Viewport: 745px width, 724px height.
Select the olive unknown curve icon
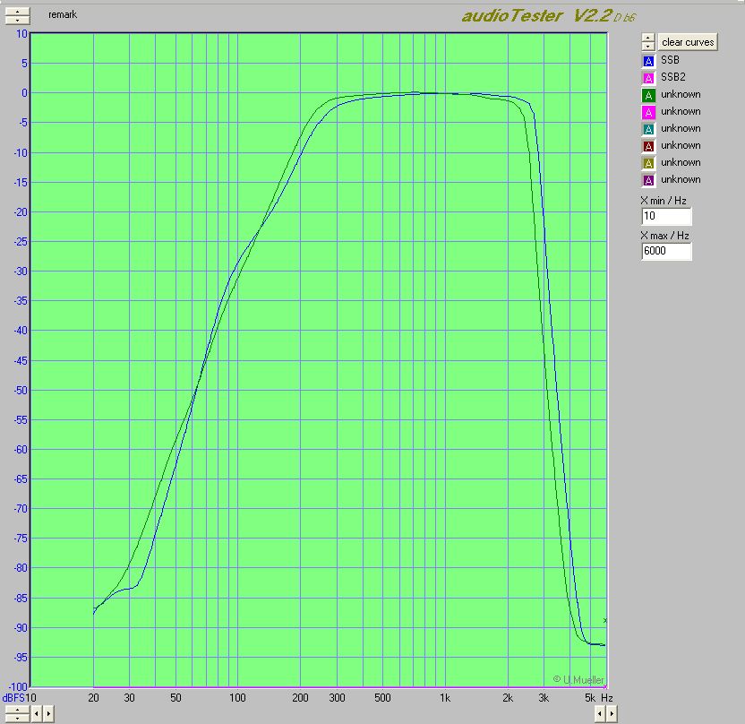point(649,163)
